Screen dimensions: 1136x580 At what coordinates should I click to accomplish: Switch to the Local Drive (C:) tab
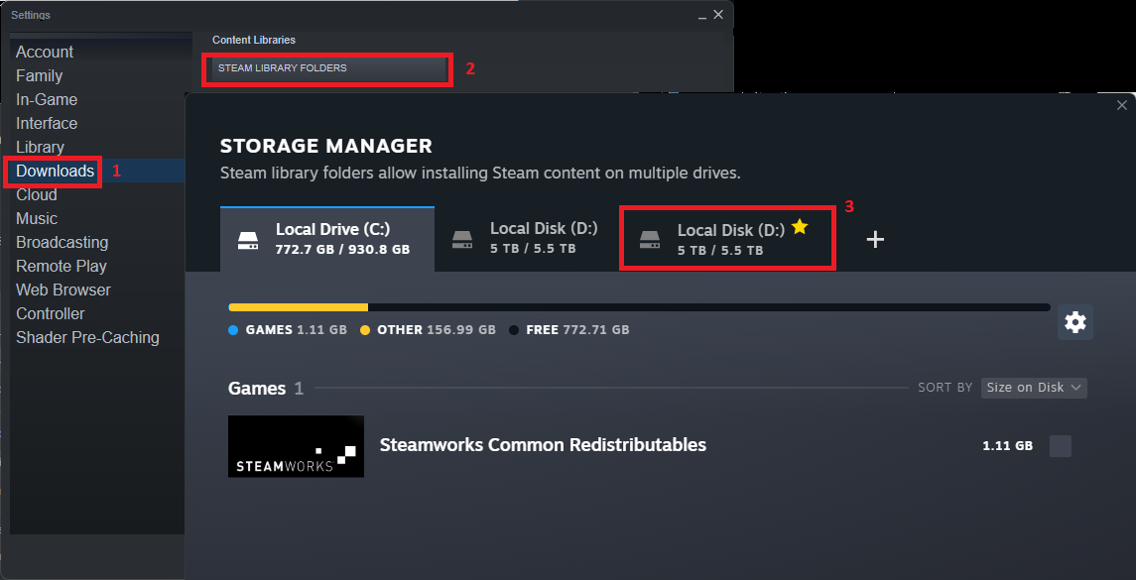tap(327, 239)
